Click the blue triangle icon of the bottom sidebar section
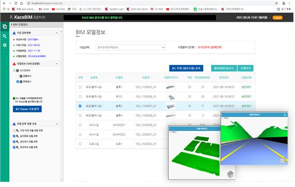The image size is (295, 187). [x=14, y=124]
